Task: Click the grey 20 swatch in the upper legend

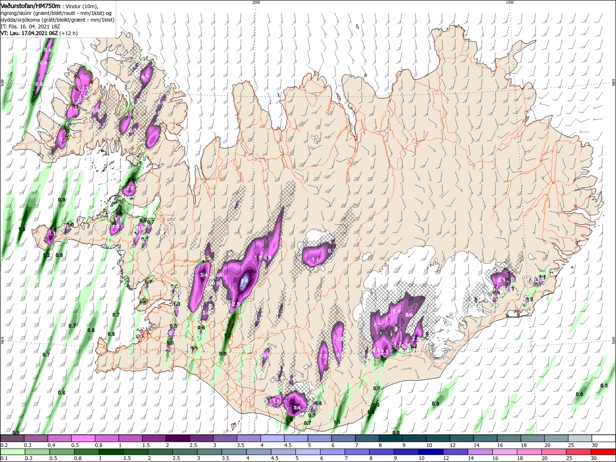Action: coord(556,438)
